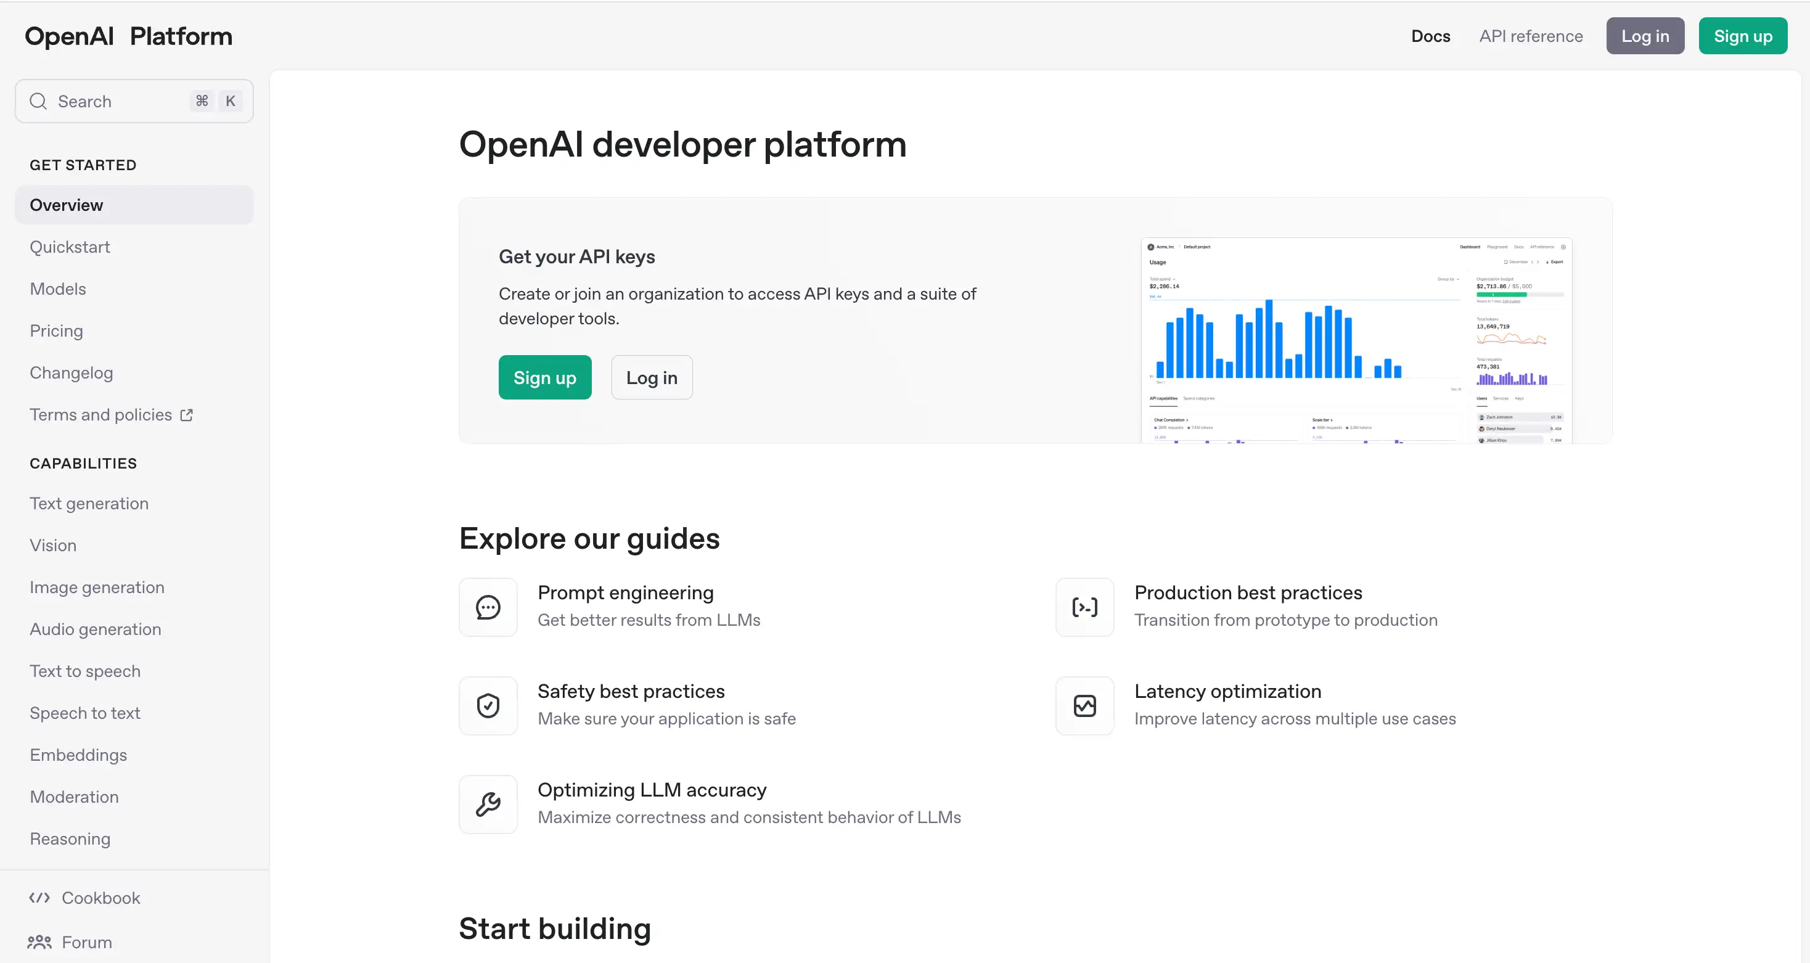Click the Production best practices terminal icon
Image resolution: width=1810 pixels, height=963 pixels.
click(1084, 607)
